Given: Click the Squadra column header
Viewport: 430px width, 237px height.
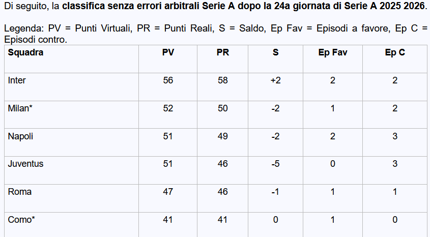Looking at the screenshot, I should click(26, 52).
